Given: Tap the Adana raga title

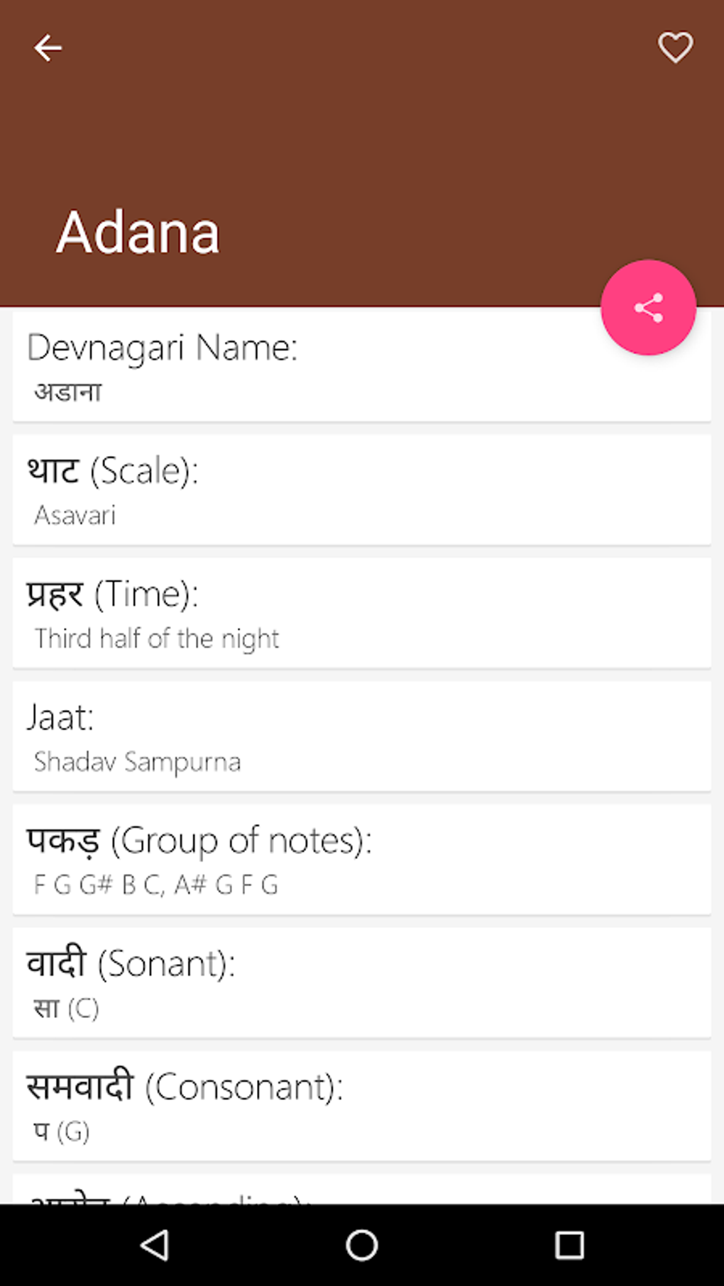Looking at the screenshot, I should tap(138, 233).
